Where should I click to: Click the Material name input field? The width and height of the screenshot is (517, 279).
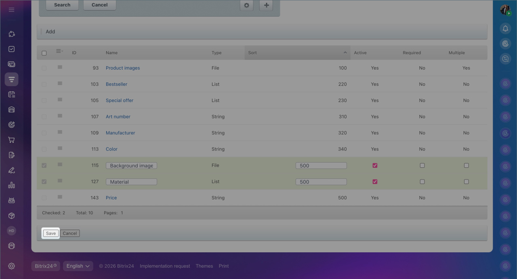131,182
